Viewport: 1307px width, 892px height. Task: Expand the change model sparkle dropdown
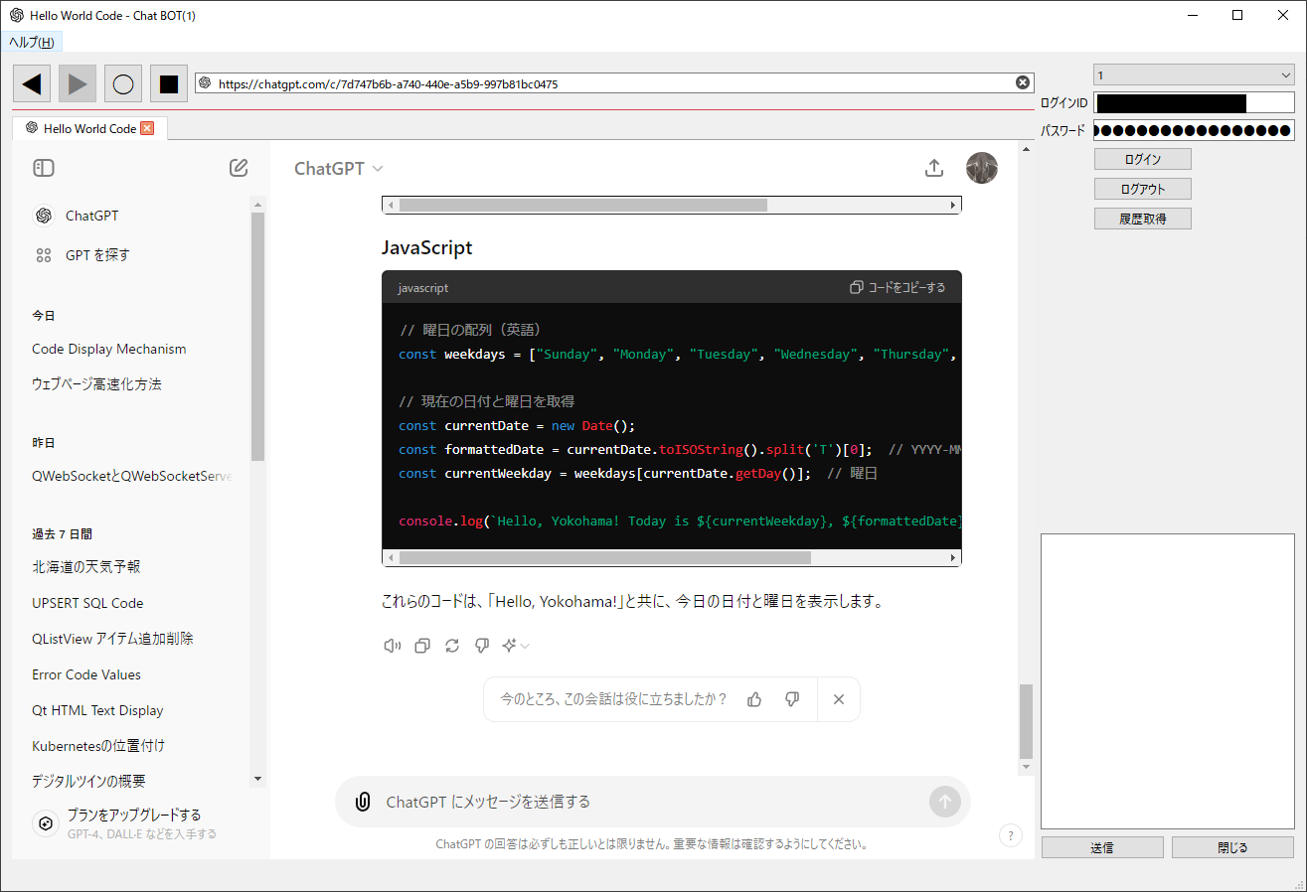515,646
